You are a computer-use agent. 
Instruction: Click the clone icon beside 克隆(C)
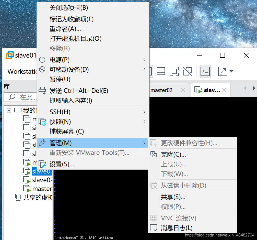(x=154, y=154)
